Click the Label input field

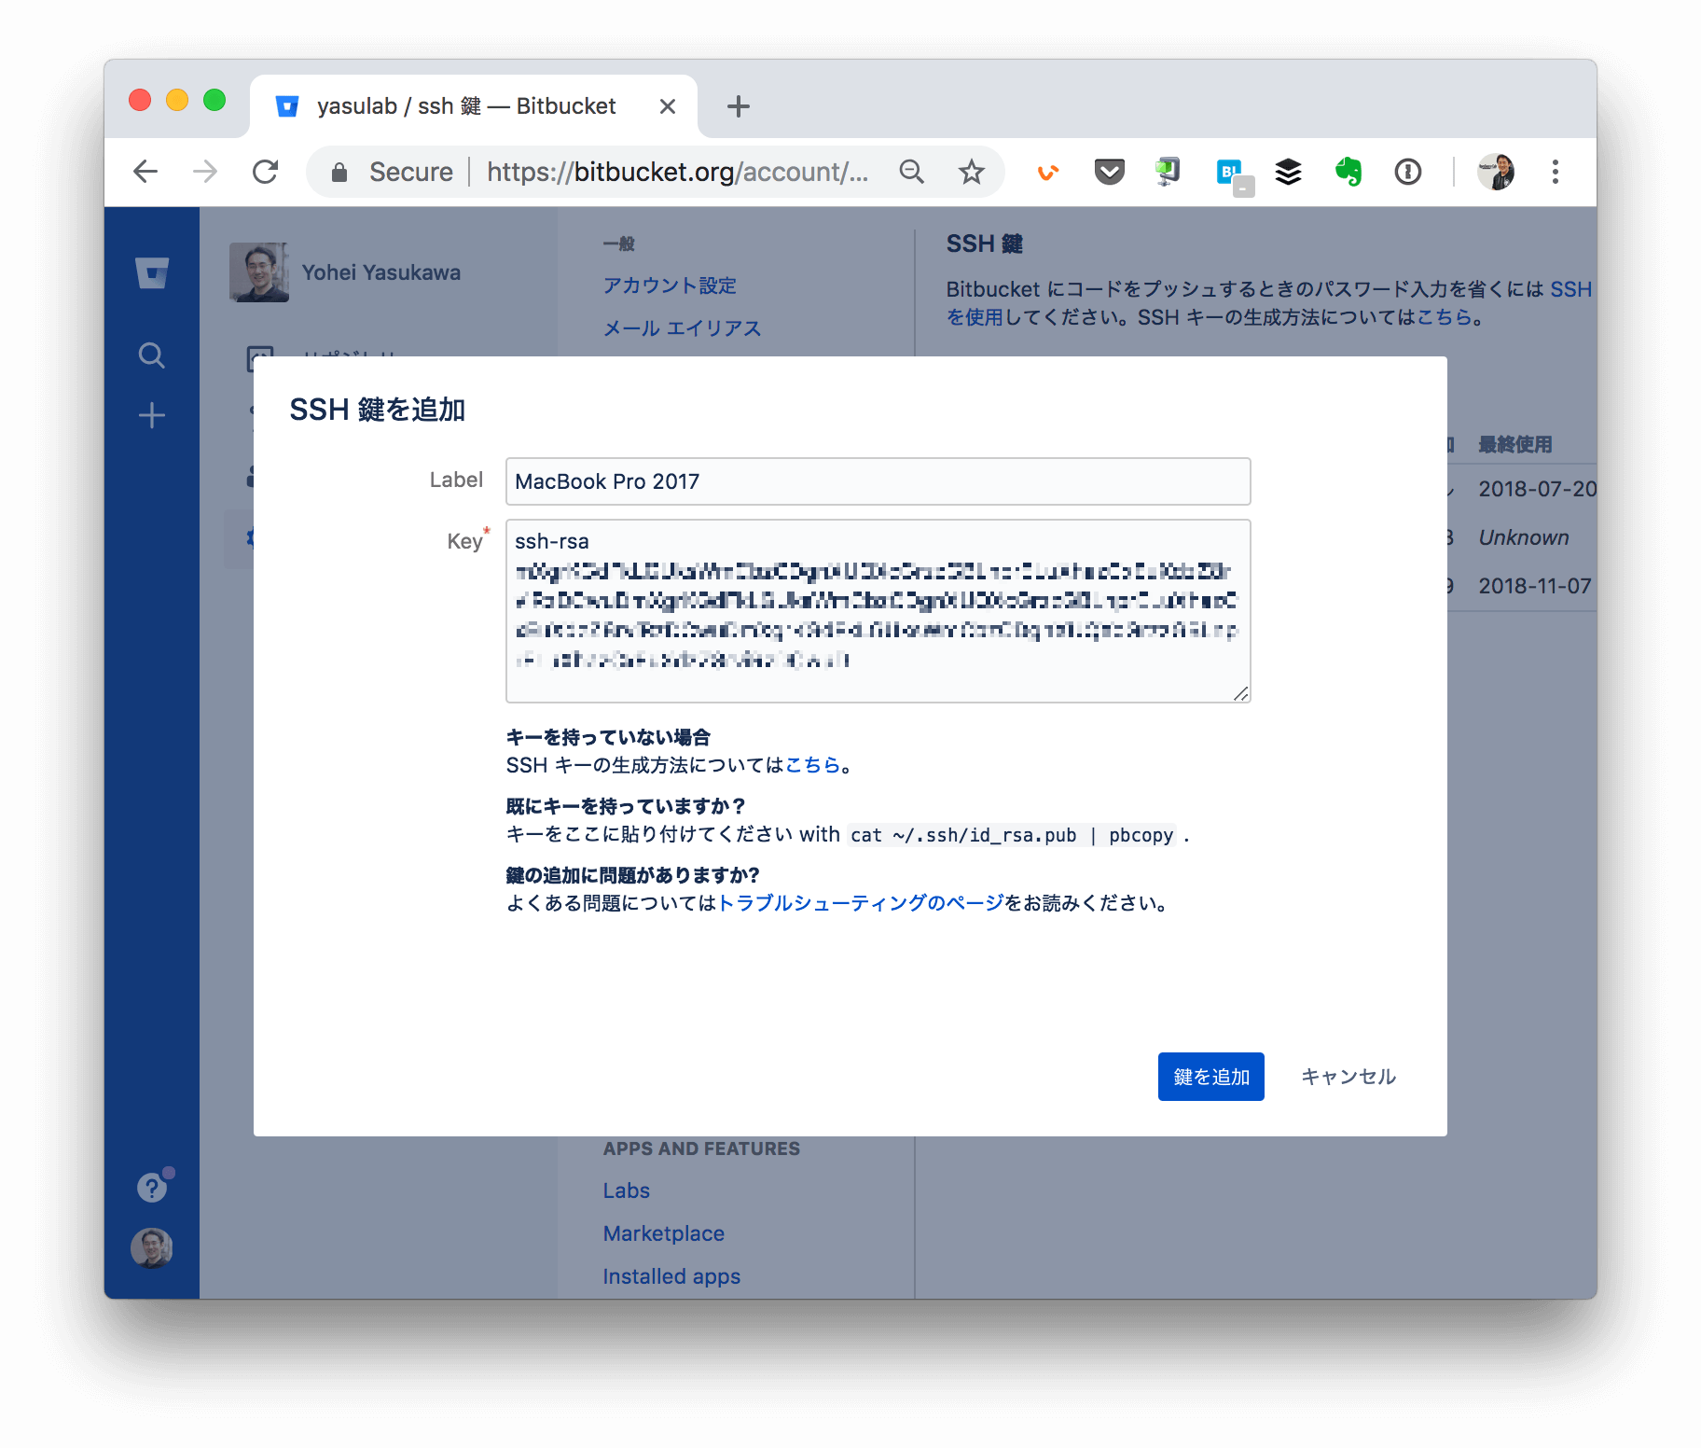pos(878,481)
